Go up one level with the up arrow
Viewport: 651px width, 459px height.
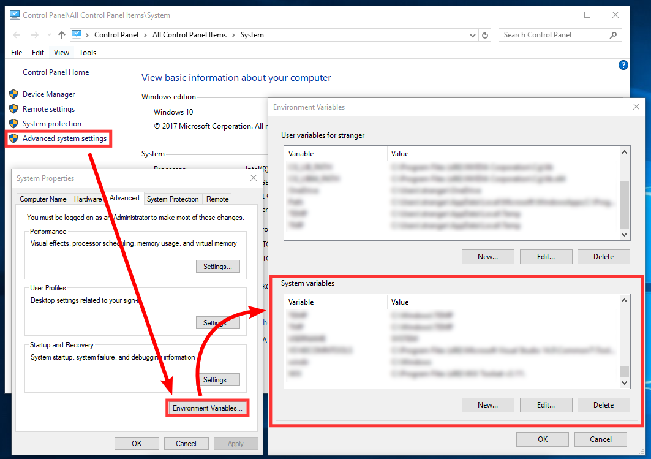(x=61, y=35)
